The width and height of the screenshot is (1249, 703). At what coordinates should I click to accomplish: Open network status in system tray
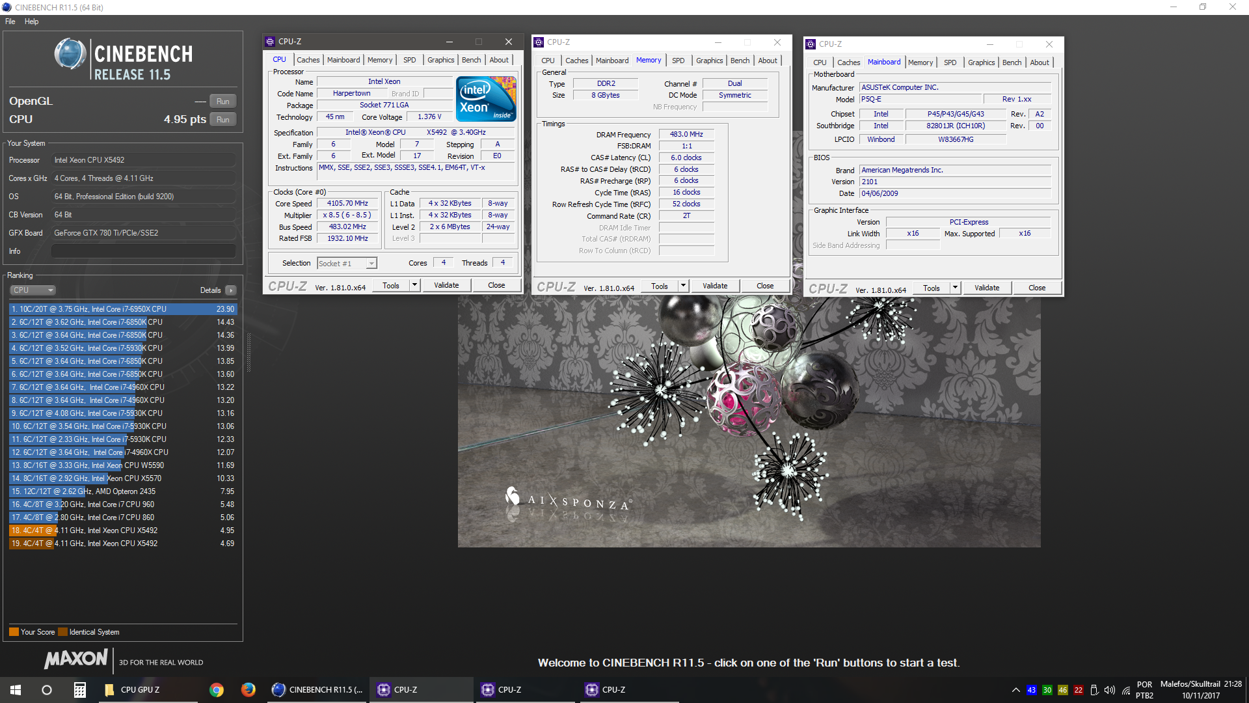pyautogui.click(x=1126, y=690)
